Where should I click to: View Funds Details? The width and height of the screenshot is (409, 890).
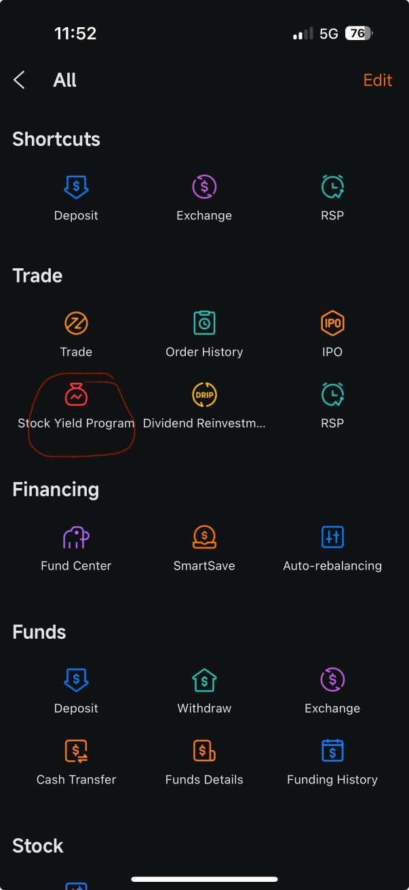click(204, 751)
